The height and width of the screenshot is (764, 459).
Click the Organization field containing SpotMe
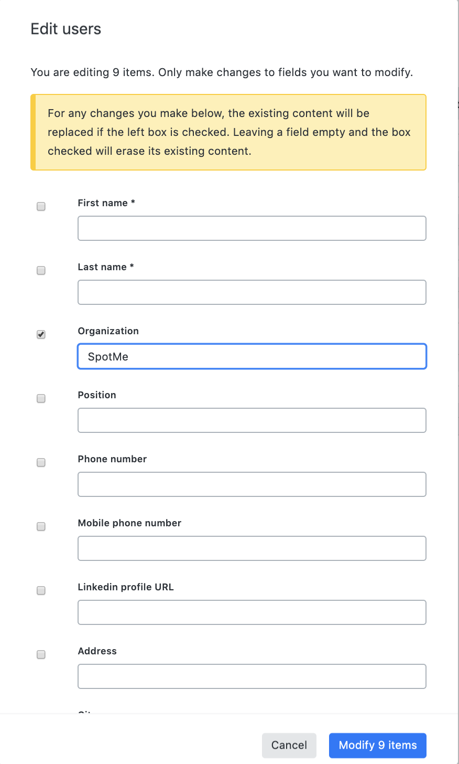click(252, 356)
